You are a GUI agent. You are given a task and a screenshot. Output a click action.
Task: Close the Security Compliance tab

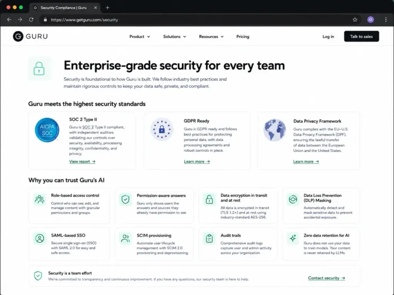tap(95, 8)
